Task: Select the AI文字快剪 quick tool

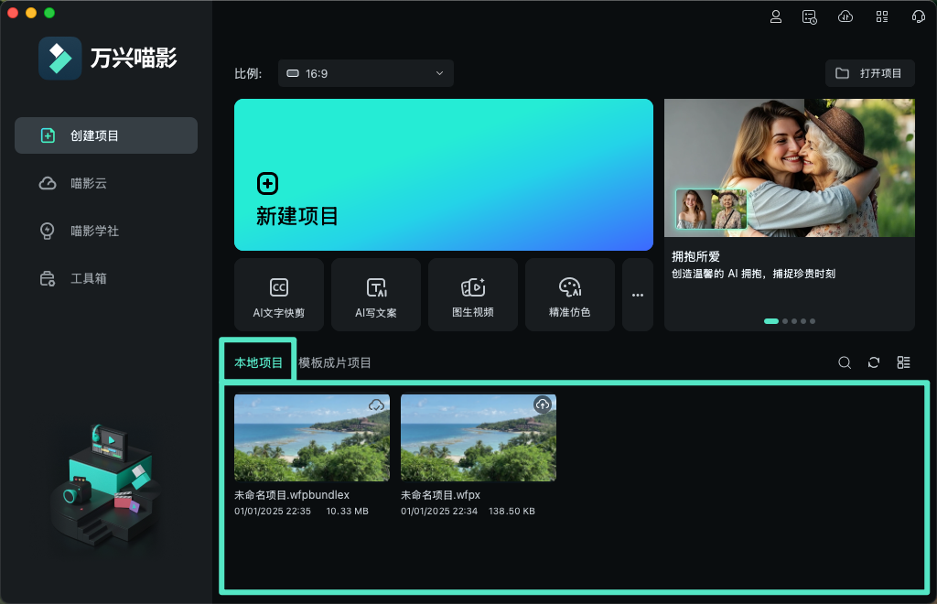Action: click(278, 295)
